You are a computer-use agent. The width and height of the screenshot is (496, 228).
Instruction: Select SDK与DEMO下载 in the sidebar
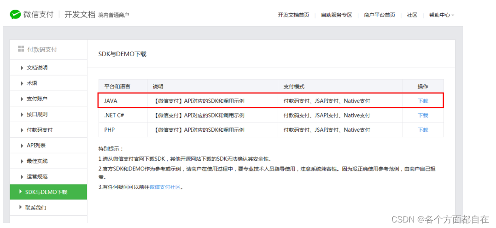coord(48,192)
